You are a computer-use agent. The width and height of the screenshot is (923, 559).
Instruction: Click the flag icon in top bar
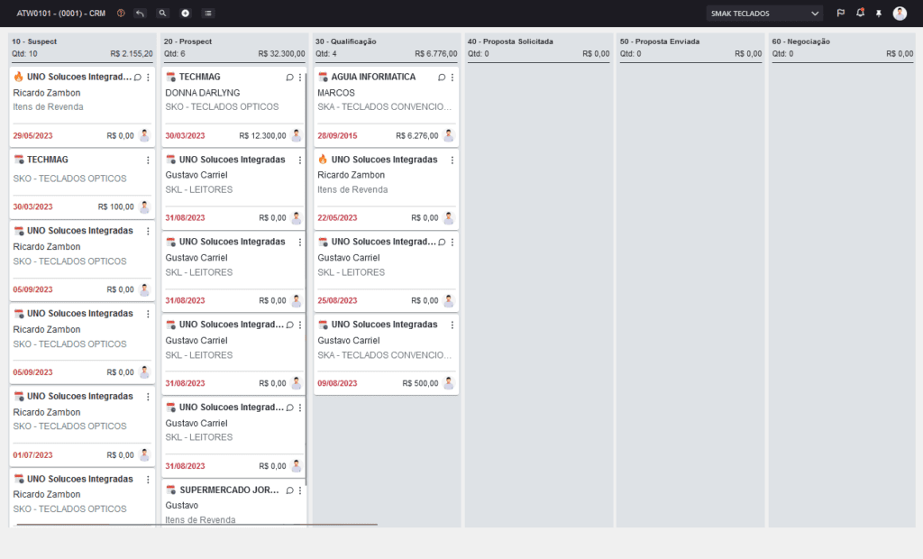coord(841,13)
